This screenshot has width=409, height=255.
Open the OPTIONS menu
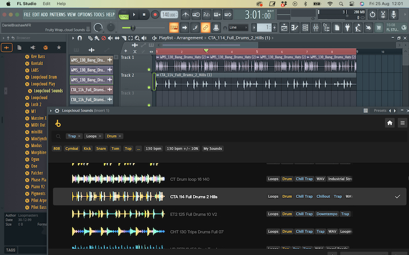(x=85, y=14)
